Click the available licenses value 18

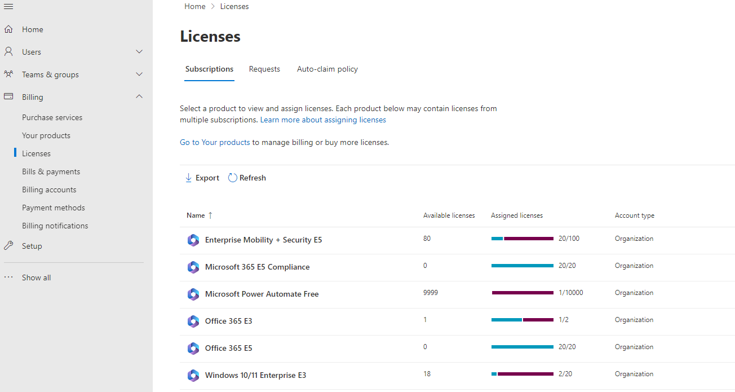click(x=427, y=374)
